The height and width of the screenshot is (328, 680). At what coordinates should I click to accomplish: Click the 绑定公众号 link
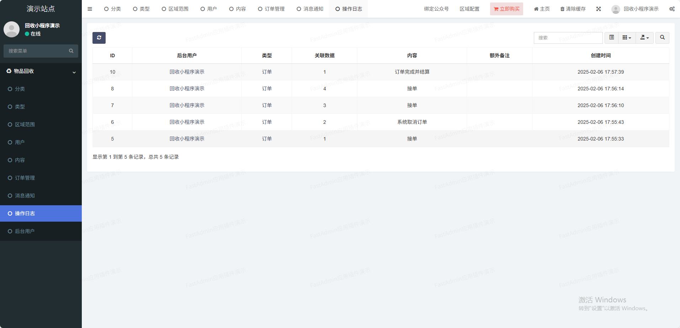(x=436, y=9)
